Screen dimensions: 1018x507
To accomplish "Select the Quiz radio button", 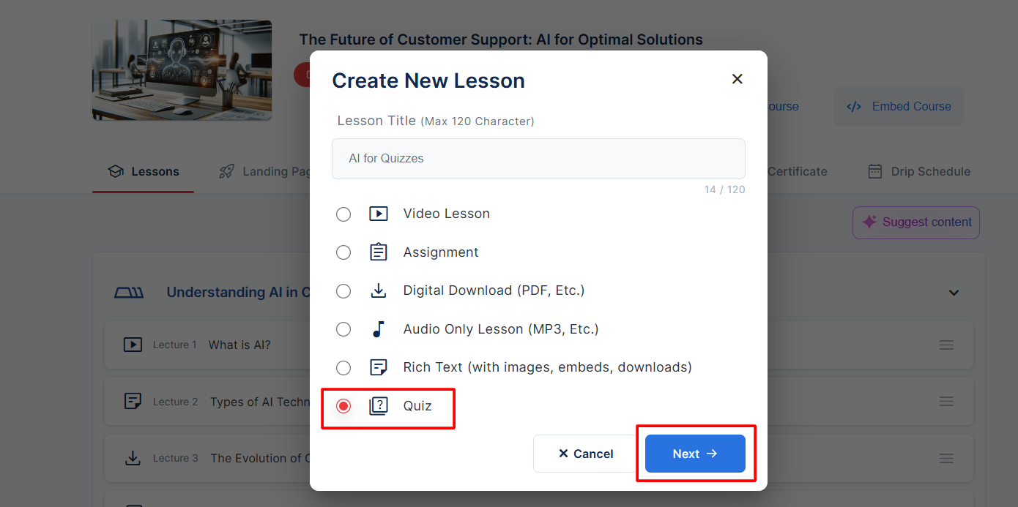I will (x=343, y=406).
